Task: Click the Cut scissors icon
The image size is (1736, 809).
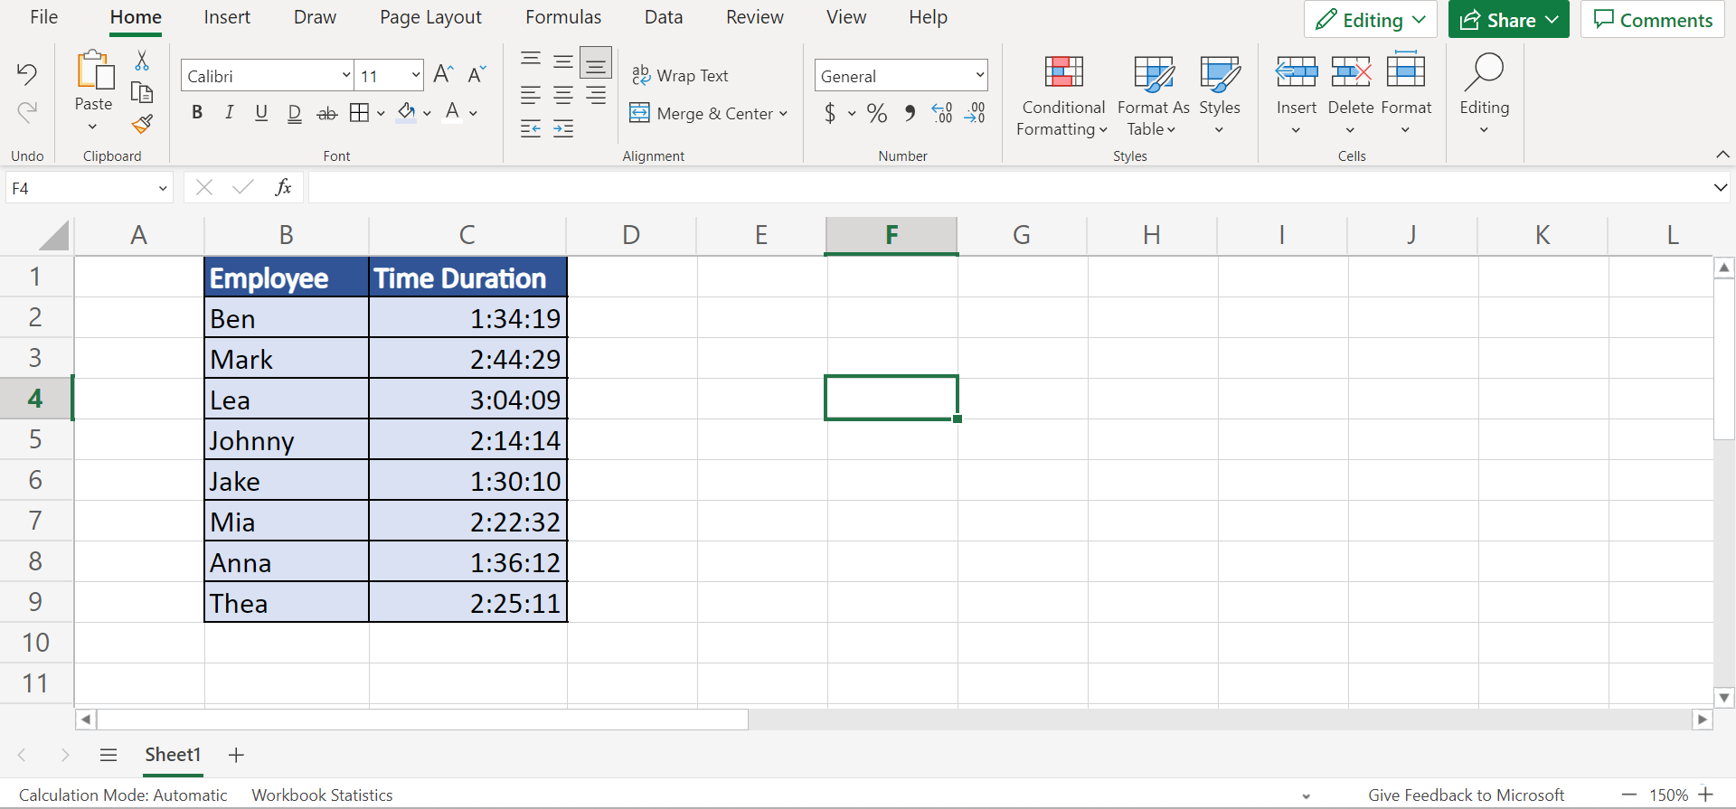Action: (x=142, y=61)
